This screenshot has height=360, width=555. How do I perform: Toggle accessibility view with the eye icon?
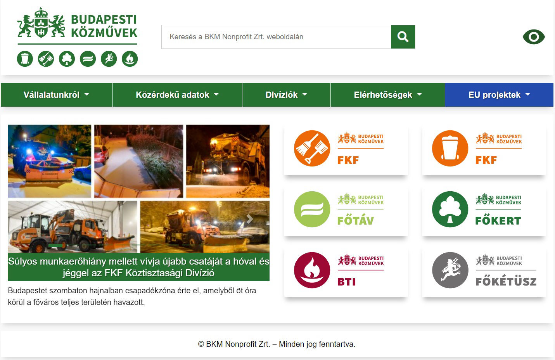534,37
